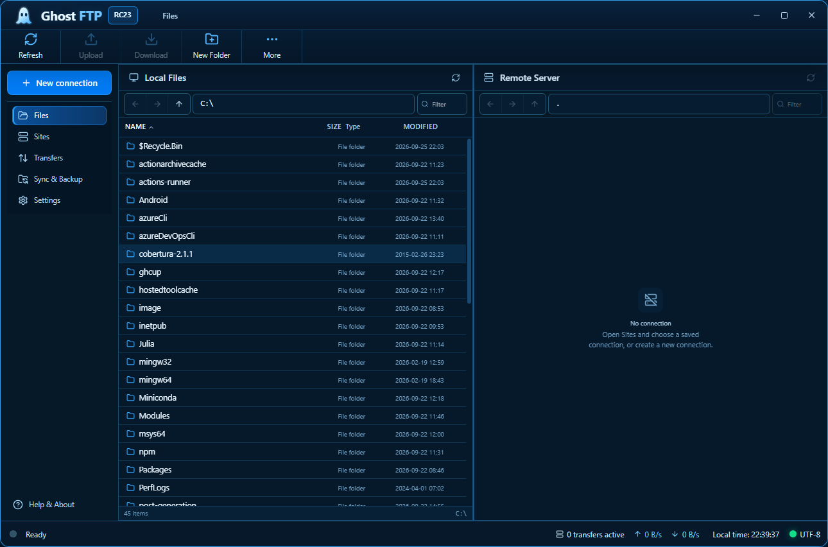Click the RC23 version badge
This screenshot has height=547, width=828.
(x=123, y=15)
